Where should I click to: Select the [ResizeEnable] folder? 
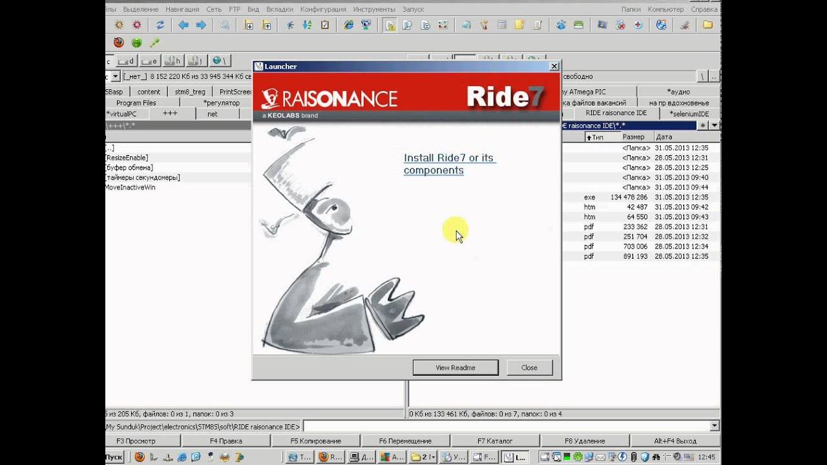pos(127,158)
